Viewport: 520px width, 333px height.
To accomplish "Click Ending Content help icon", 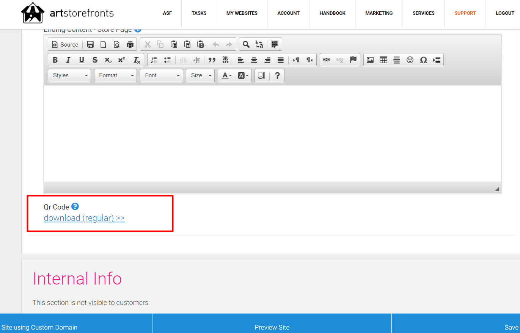I will pos(138,30).
